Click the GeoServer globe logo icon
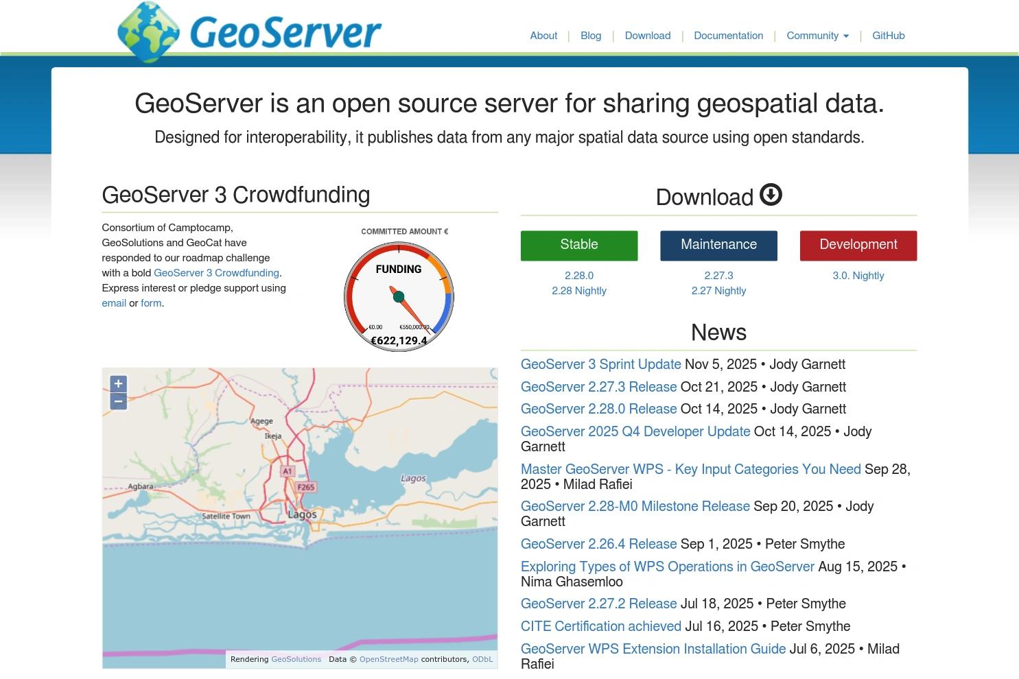The height and width of the screenshot is (679, 1019). (x=148, y=32)
